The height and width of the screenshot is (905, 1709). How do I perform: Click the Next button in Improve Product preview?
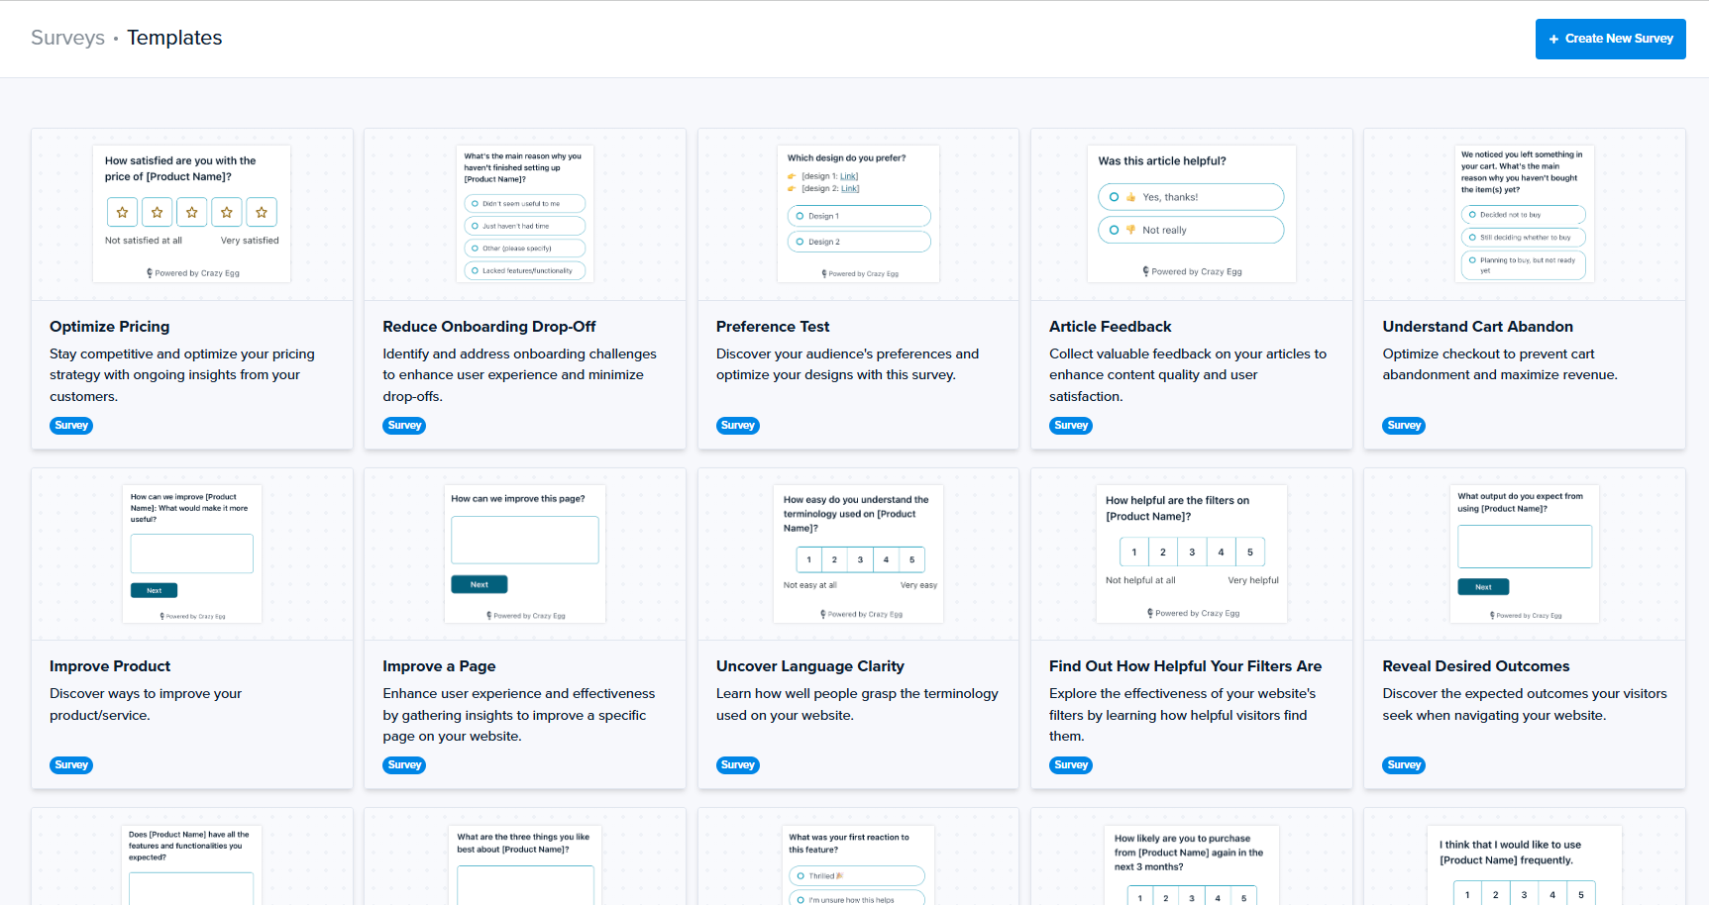154,590
